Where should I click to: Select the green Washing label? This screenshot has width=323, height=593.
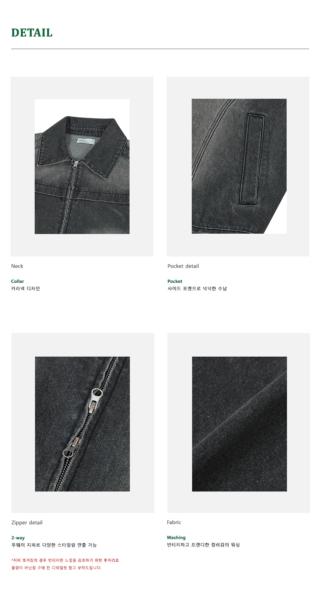click(x=176, y=537)
